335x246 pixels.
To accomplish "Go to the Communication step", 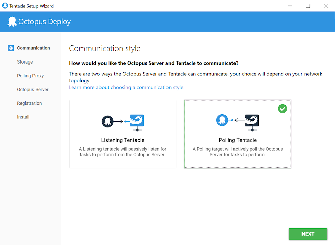I will tap(33, 48).
